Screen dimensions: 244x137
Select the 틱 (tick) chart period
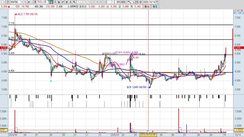coord(74,2)
